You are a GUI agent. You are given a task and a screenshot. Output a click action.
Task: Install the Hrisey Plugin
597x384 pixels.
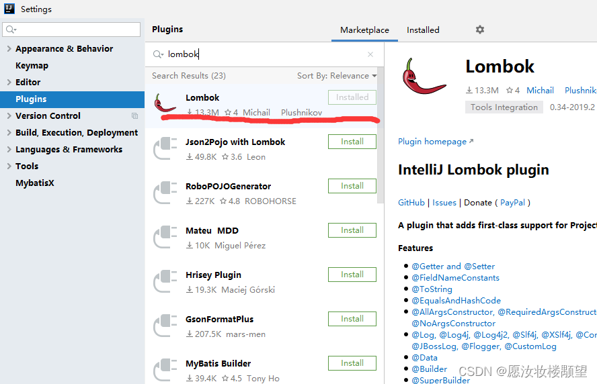coord(352,275)
